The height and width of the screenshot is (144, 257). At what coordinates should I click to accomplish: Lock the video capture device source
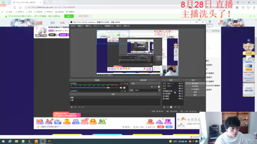click(182, 91)
